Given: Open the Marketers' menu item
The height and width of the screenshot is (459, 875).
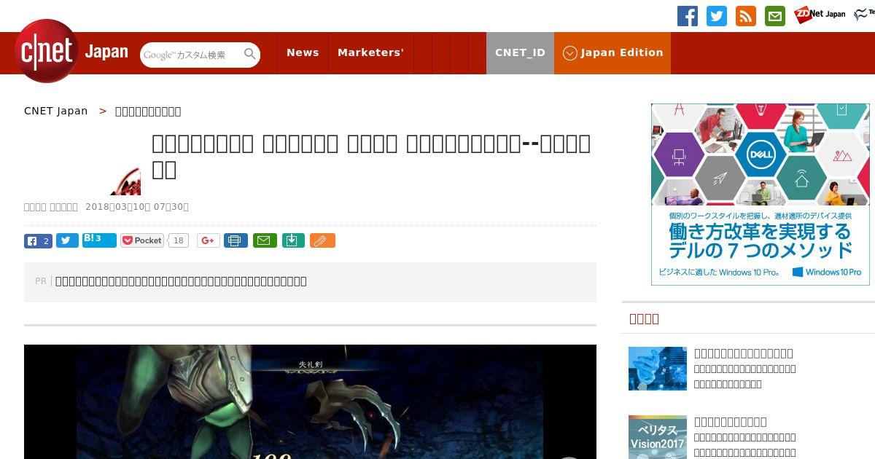Looking at the screenshot, I should click(370, 52).
